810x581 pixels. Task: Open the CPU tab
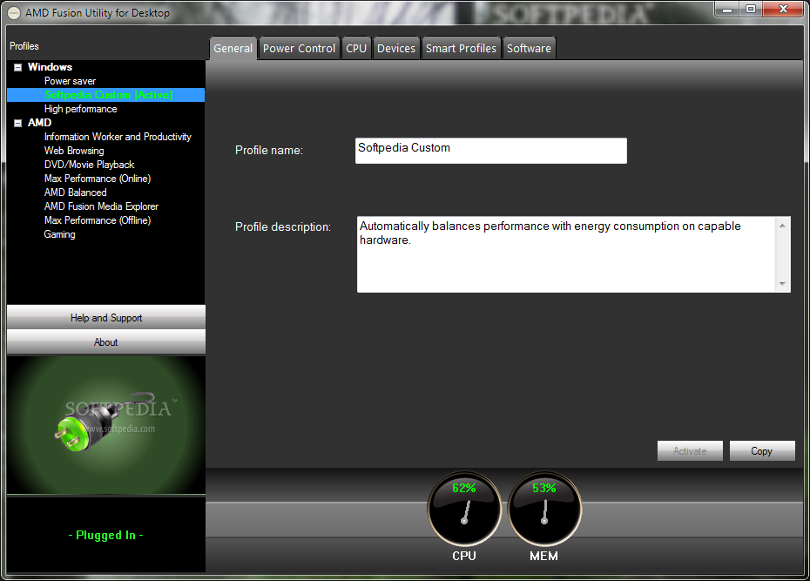[356, 49]
